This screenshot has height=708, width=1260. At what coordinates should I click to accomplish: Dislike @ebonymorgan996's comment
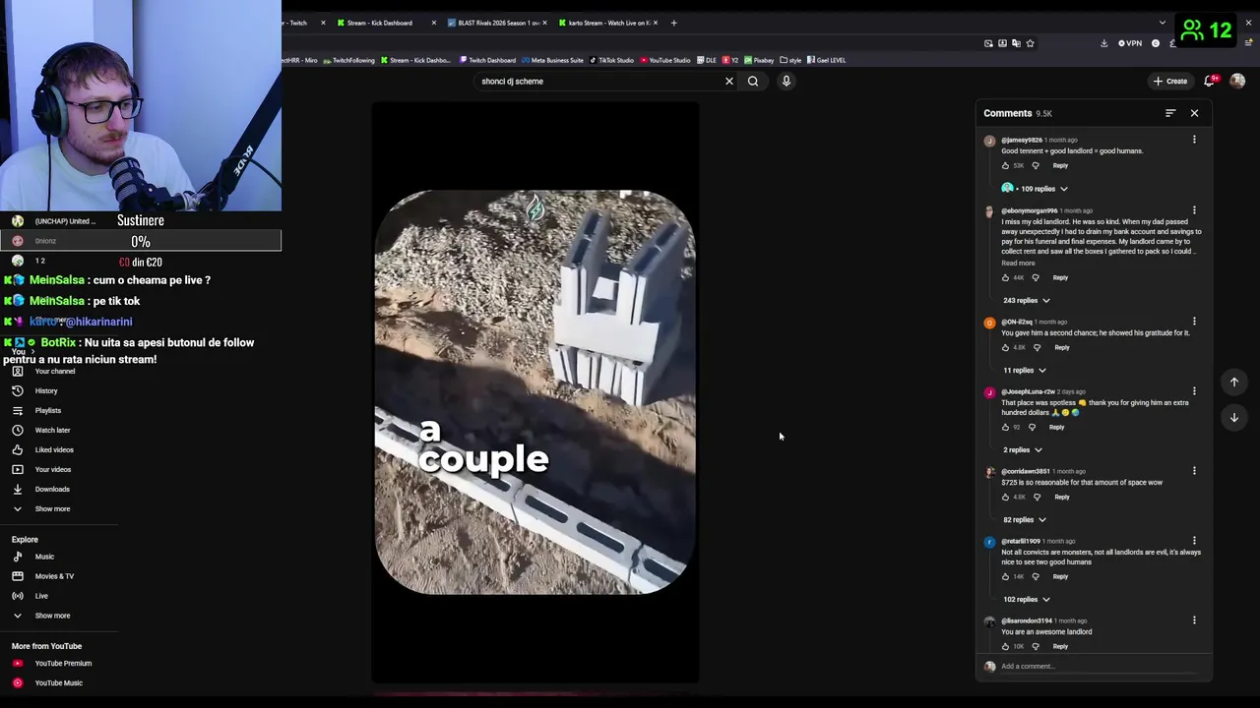1036,277
